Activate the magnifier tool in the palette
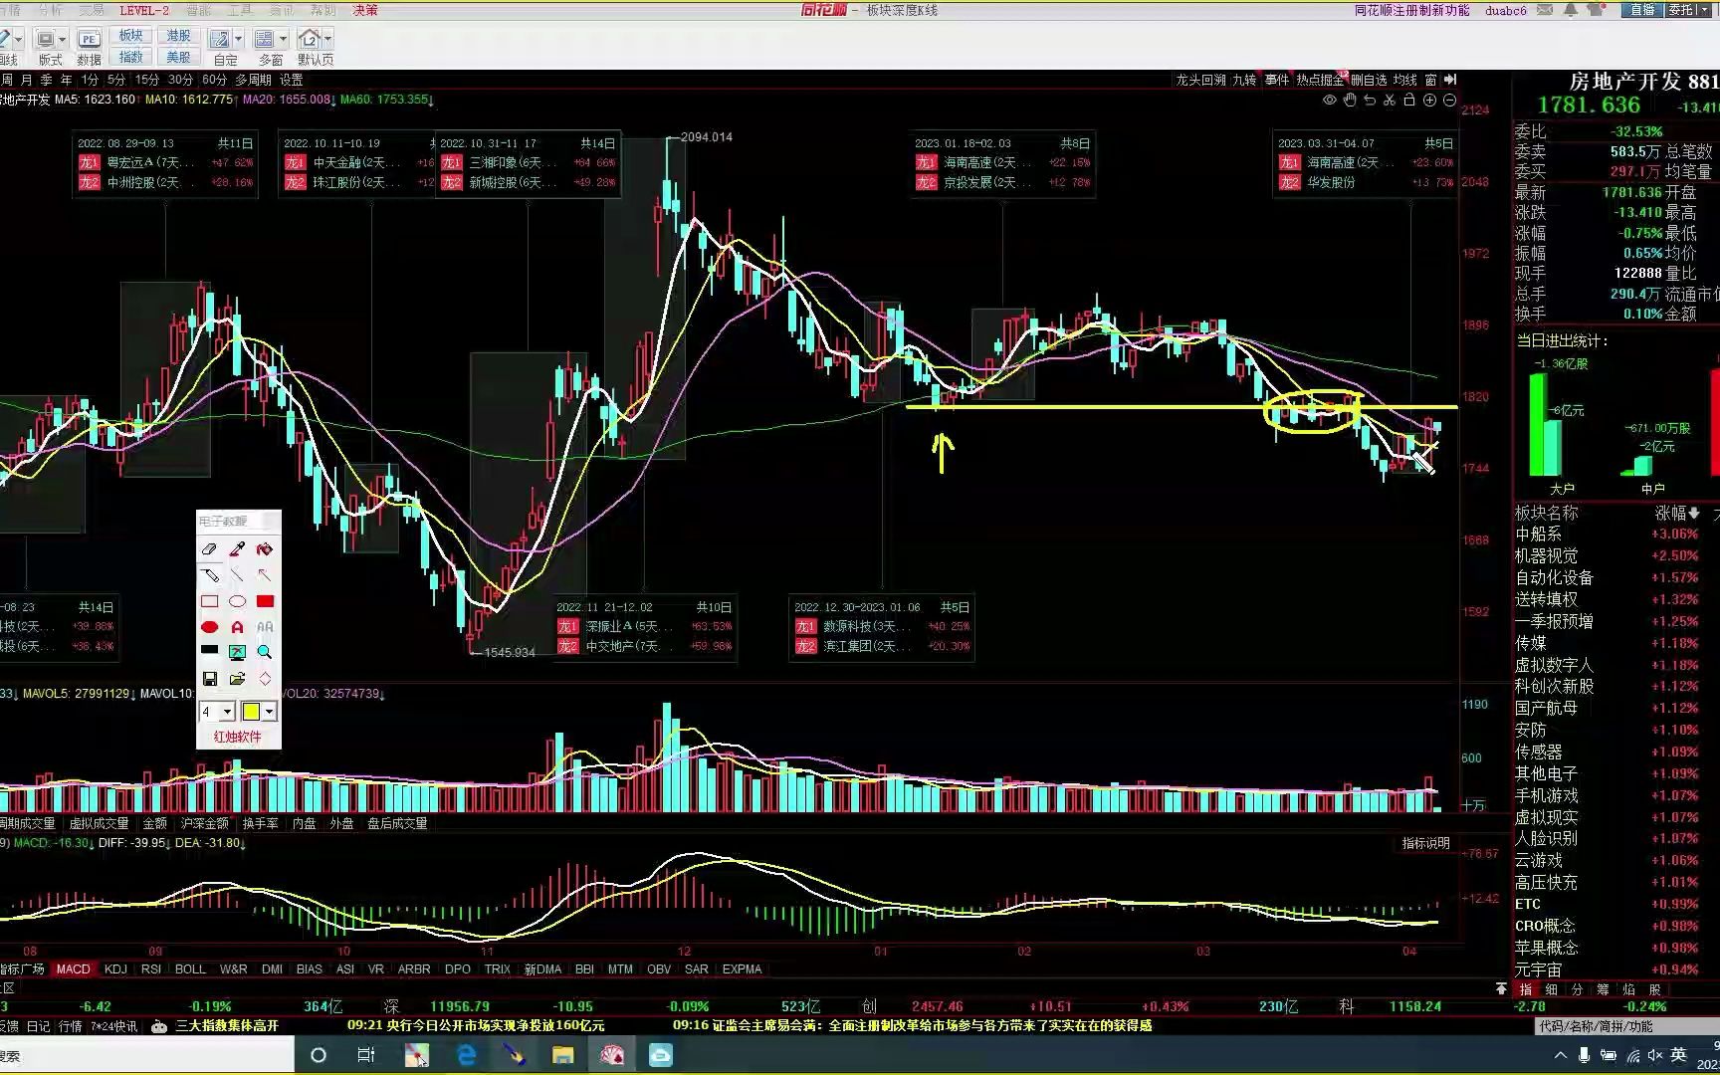The image size is (1720, 1075). tap(265, 652)
